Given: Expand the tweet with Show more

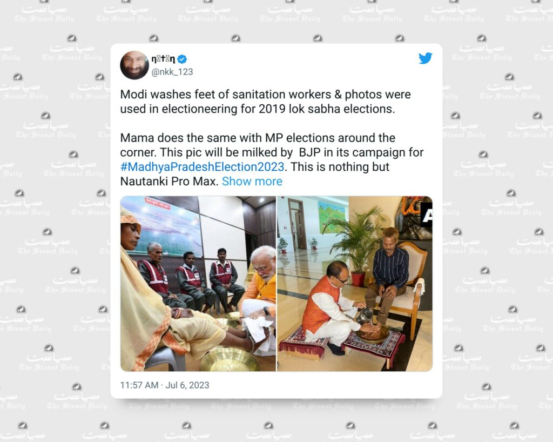Looking at the screenshot, I should (x=252, y=181).
